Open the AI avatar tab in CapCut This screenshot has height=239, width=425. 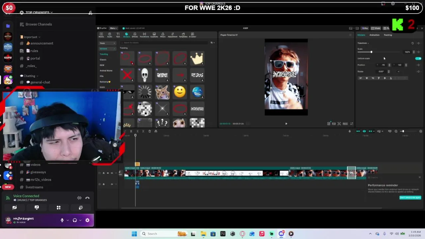point(192,35)
